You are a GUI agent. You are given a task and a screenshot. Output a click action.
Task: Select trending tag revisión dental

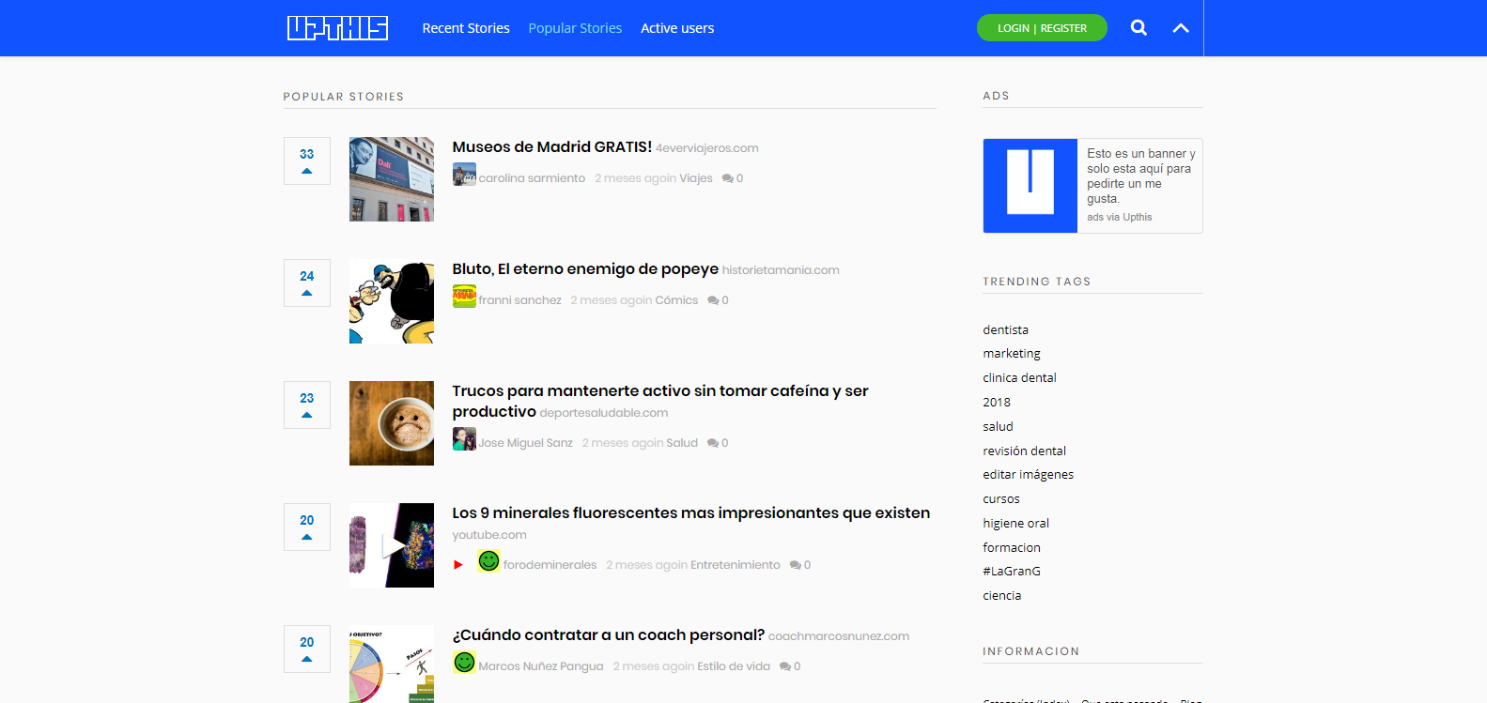tap(1024, 451)
